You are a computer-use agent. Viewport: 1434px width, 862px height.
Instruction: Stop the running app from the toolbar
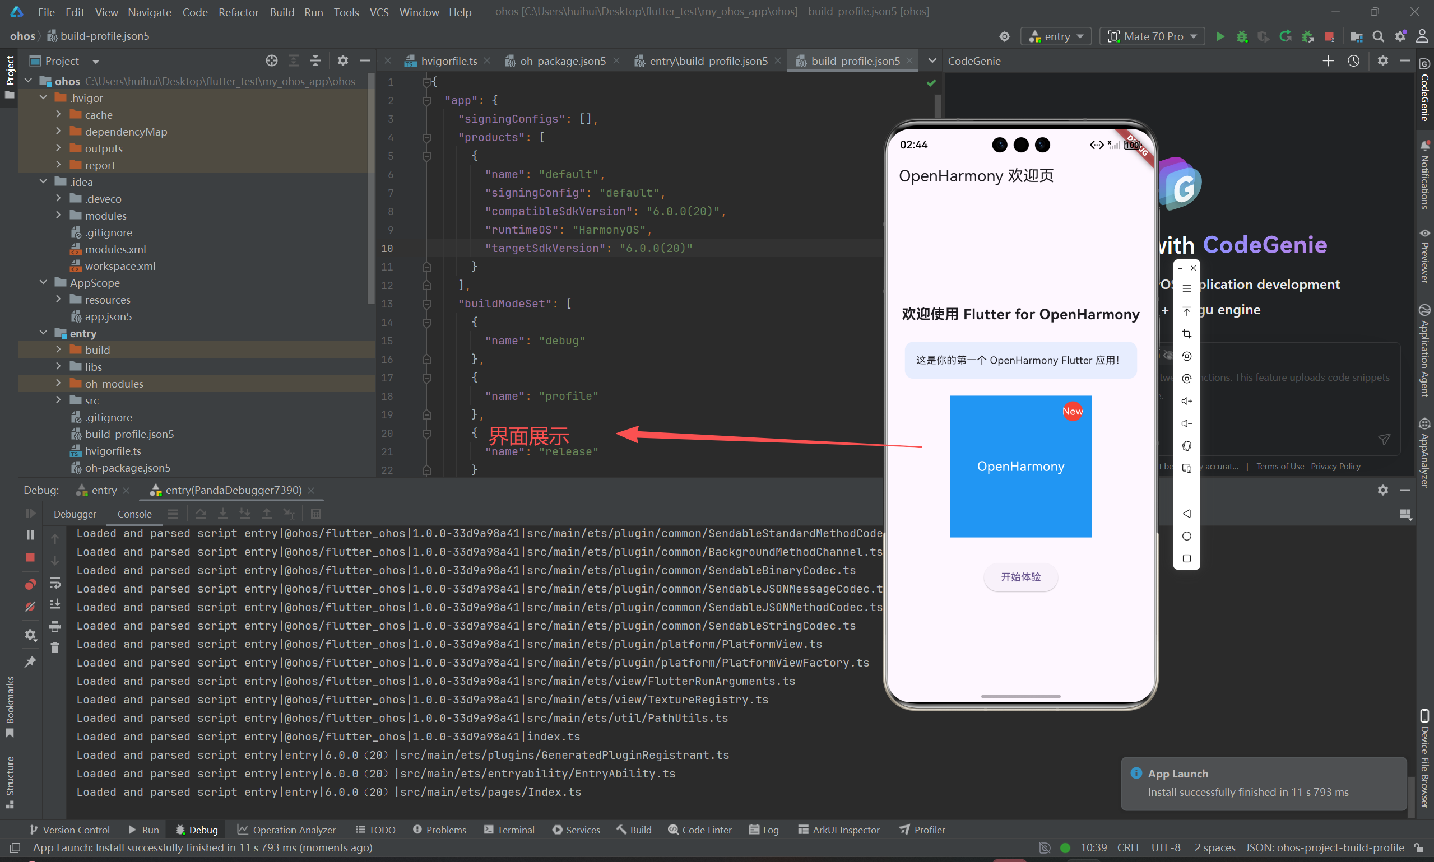[x=1329, y=36]
